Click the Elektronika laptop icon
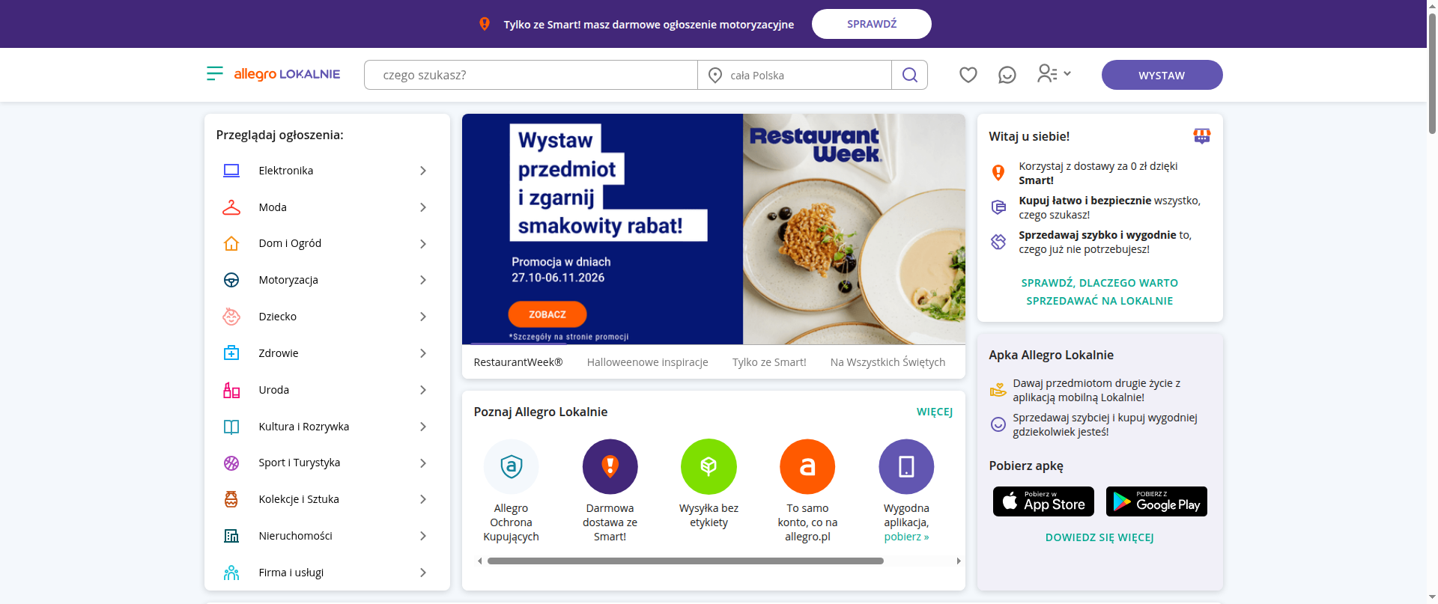Screen dimensions: 1438x604 231,171
